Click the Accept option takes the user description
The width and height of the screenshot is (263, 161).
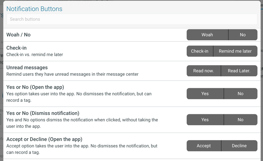pos(82,149)
